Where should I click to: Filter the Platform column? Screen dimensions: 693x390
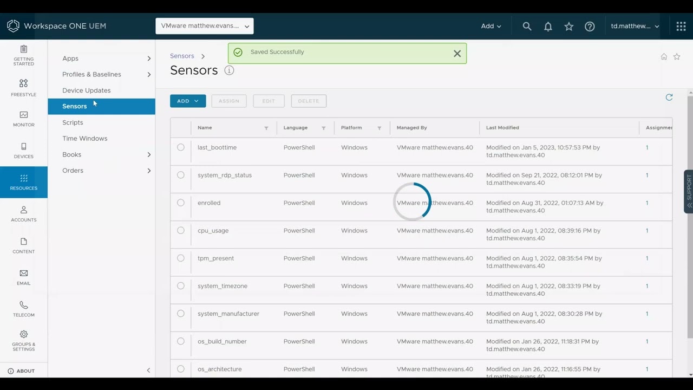point(380,128)
